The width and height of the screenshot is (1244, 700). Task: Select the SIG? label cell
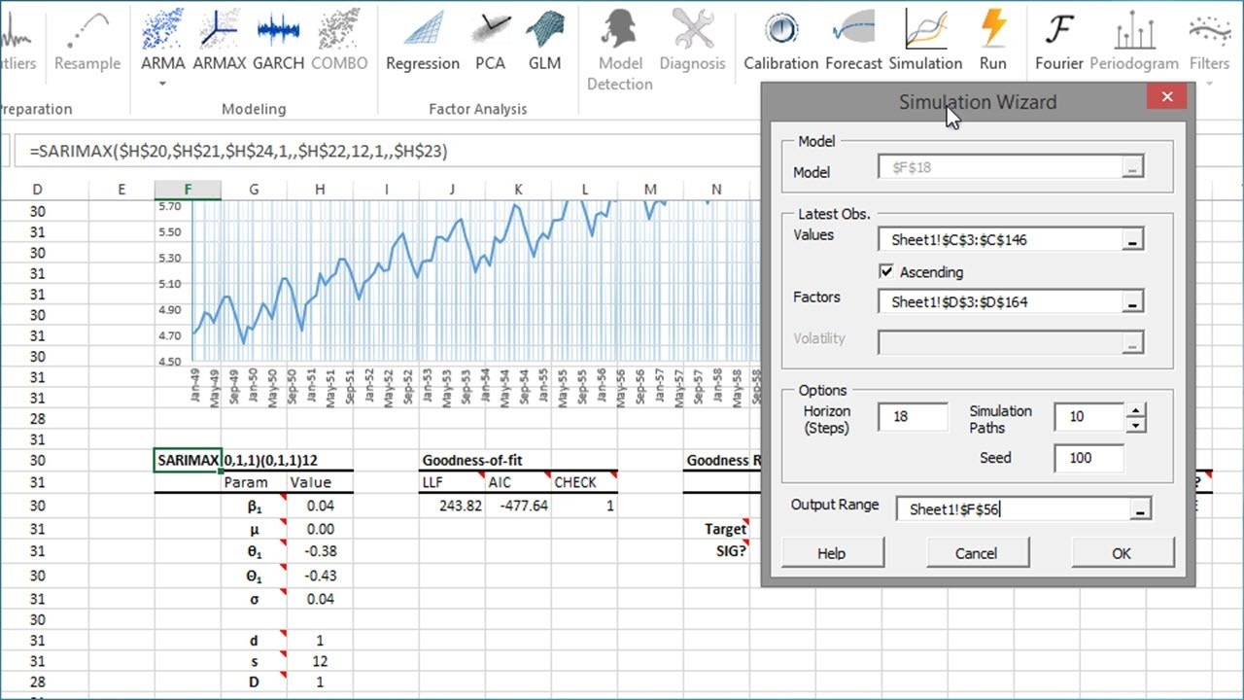point(716,551)
